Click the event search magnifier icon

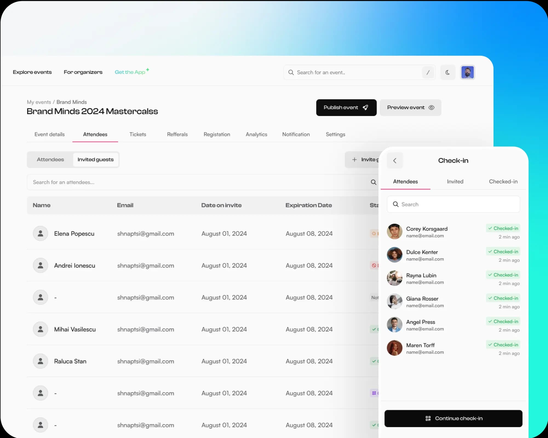click(x=291, y=72)
